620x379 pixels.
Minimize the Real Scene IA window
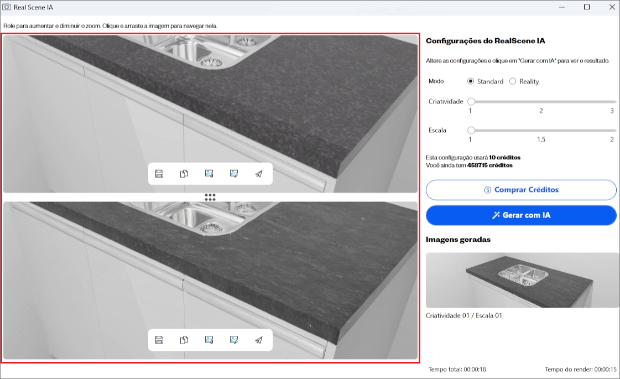coord(562,7)
